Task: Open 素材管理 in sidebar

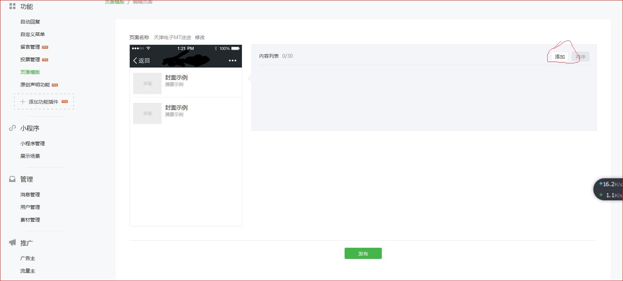Action: click(30, 220)
